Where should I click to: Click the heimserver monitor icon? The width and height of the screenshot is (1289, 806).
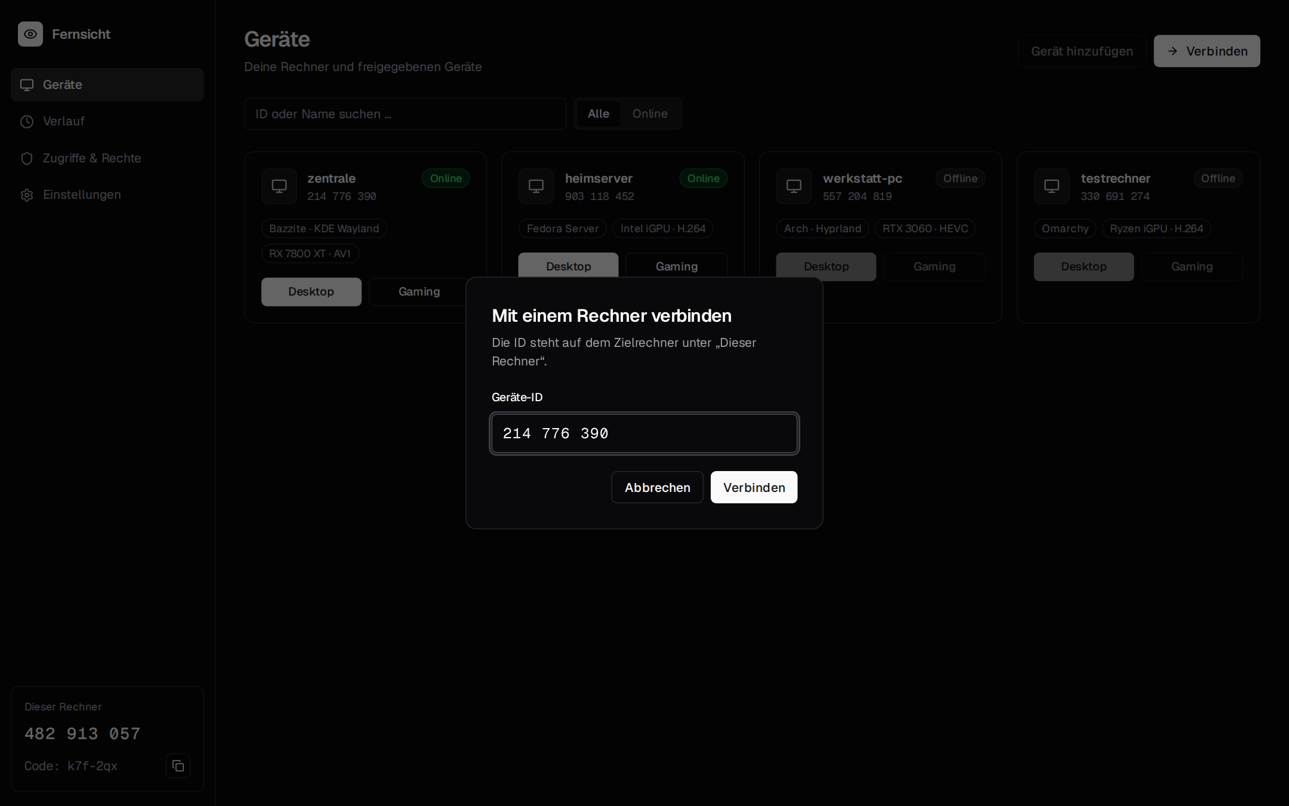536,186
